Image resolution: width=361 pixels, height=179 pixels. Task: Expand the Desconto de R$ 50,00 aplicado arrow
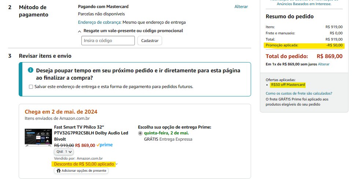117,164
